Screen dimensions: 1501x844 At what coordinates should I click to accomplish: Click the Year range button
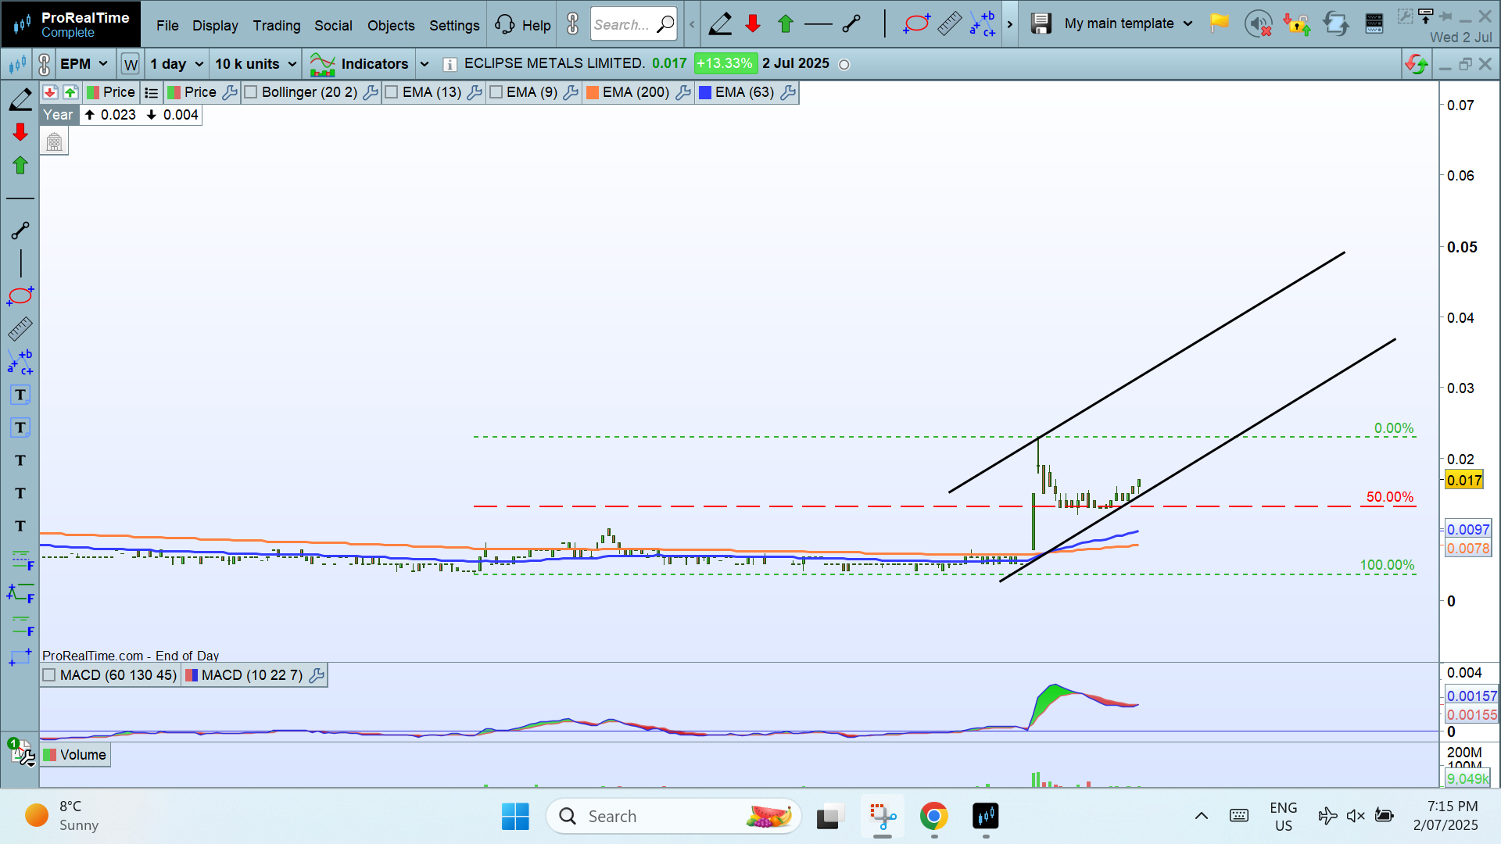click(x=58, y=115)
